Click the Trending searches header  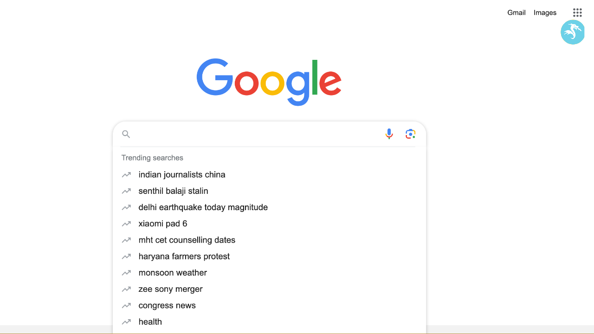[152, 158]
